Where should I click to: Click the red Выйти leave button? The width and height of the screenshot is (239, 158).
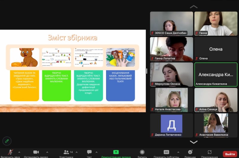pos(230,154)
